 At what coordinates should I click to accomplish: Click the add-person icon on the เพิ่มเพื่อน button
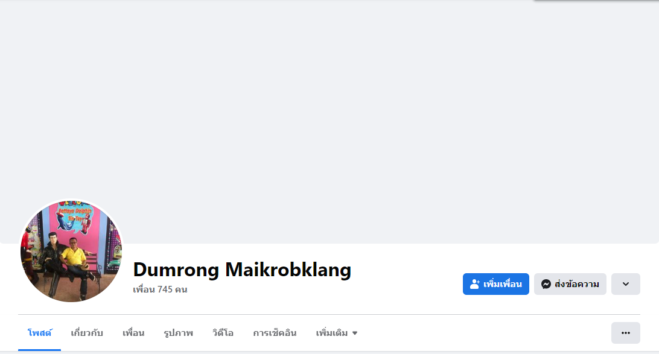pos(474,284)
